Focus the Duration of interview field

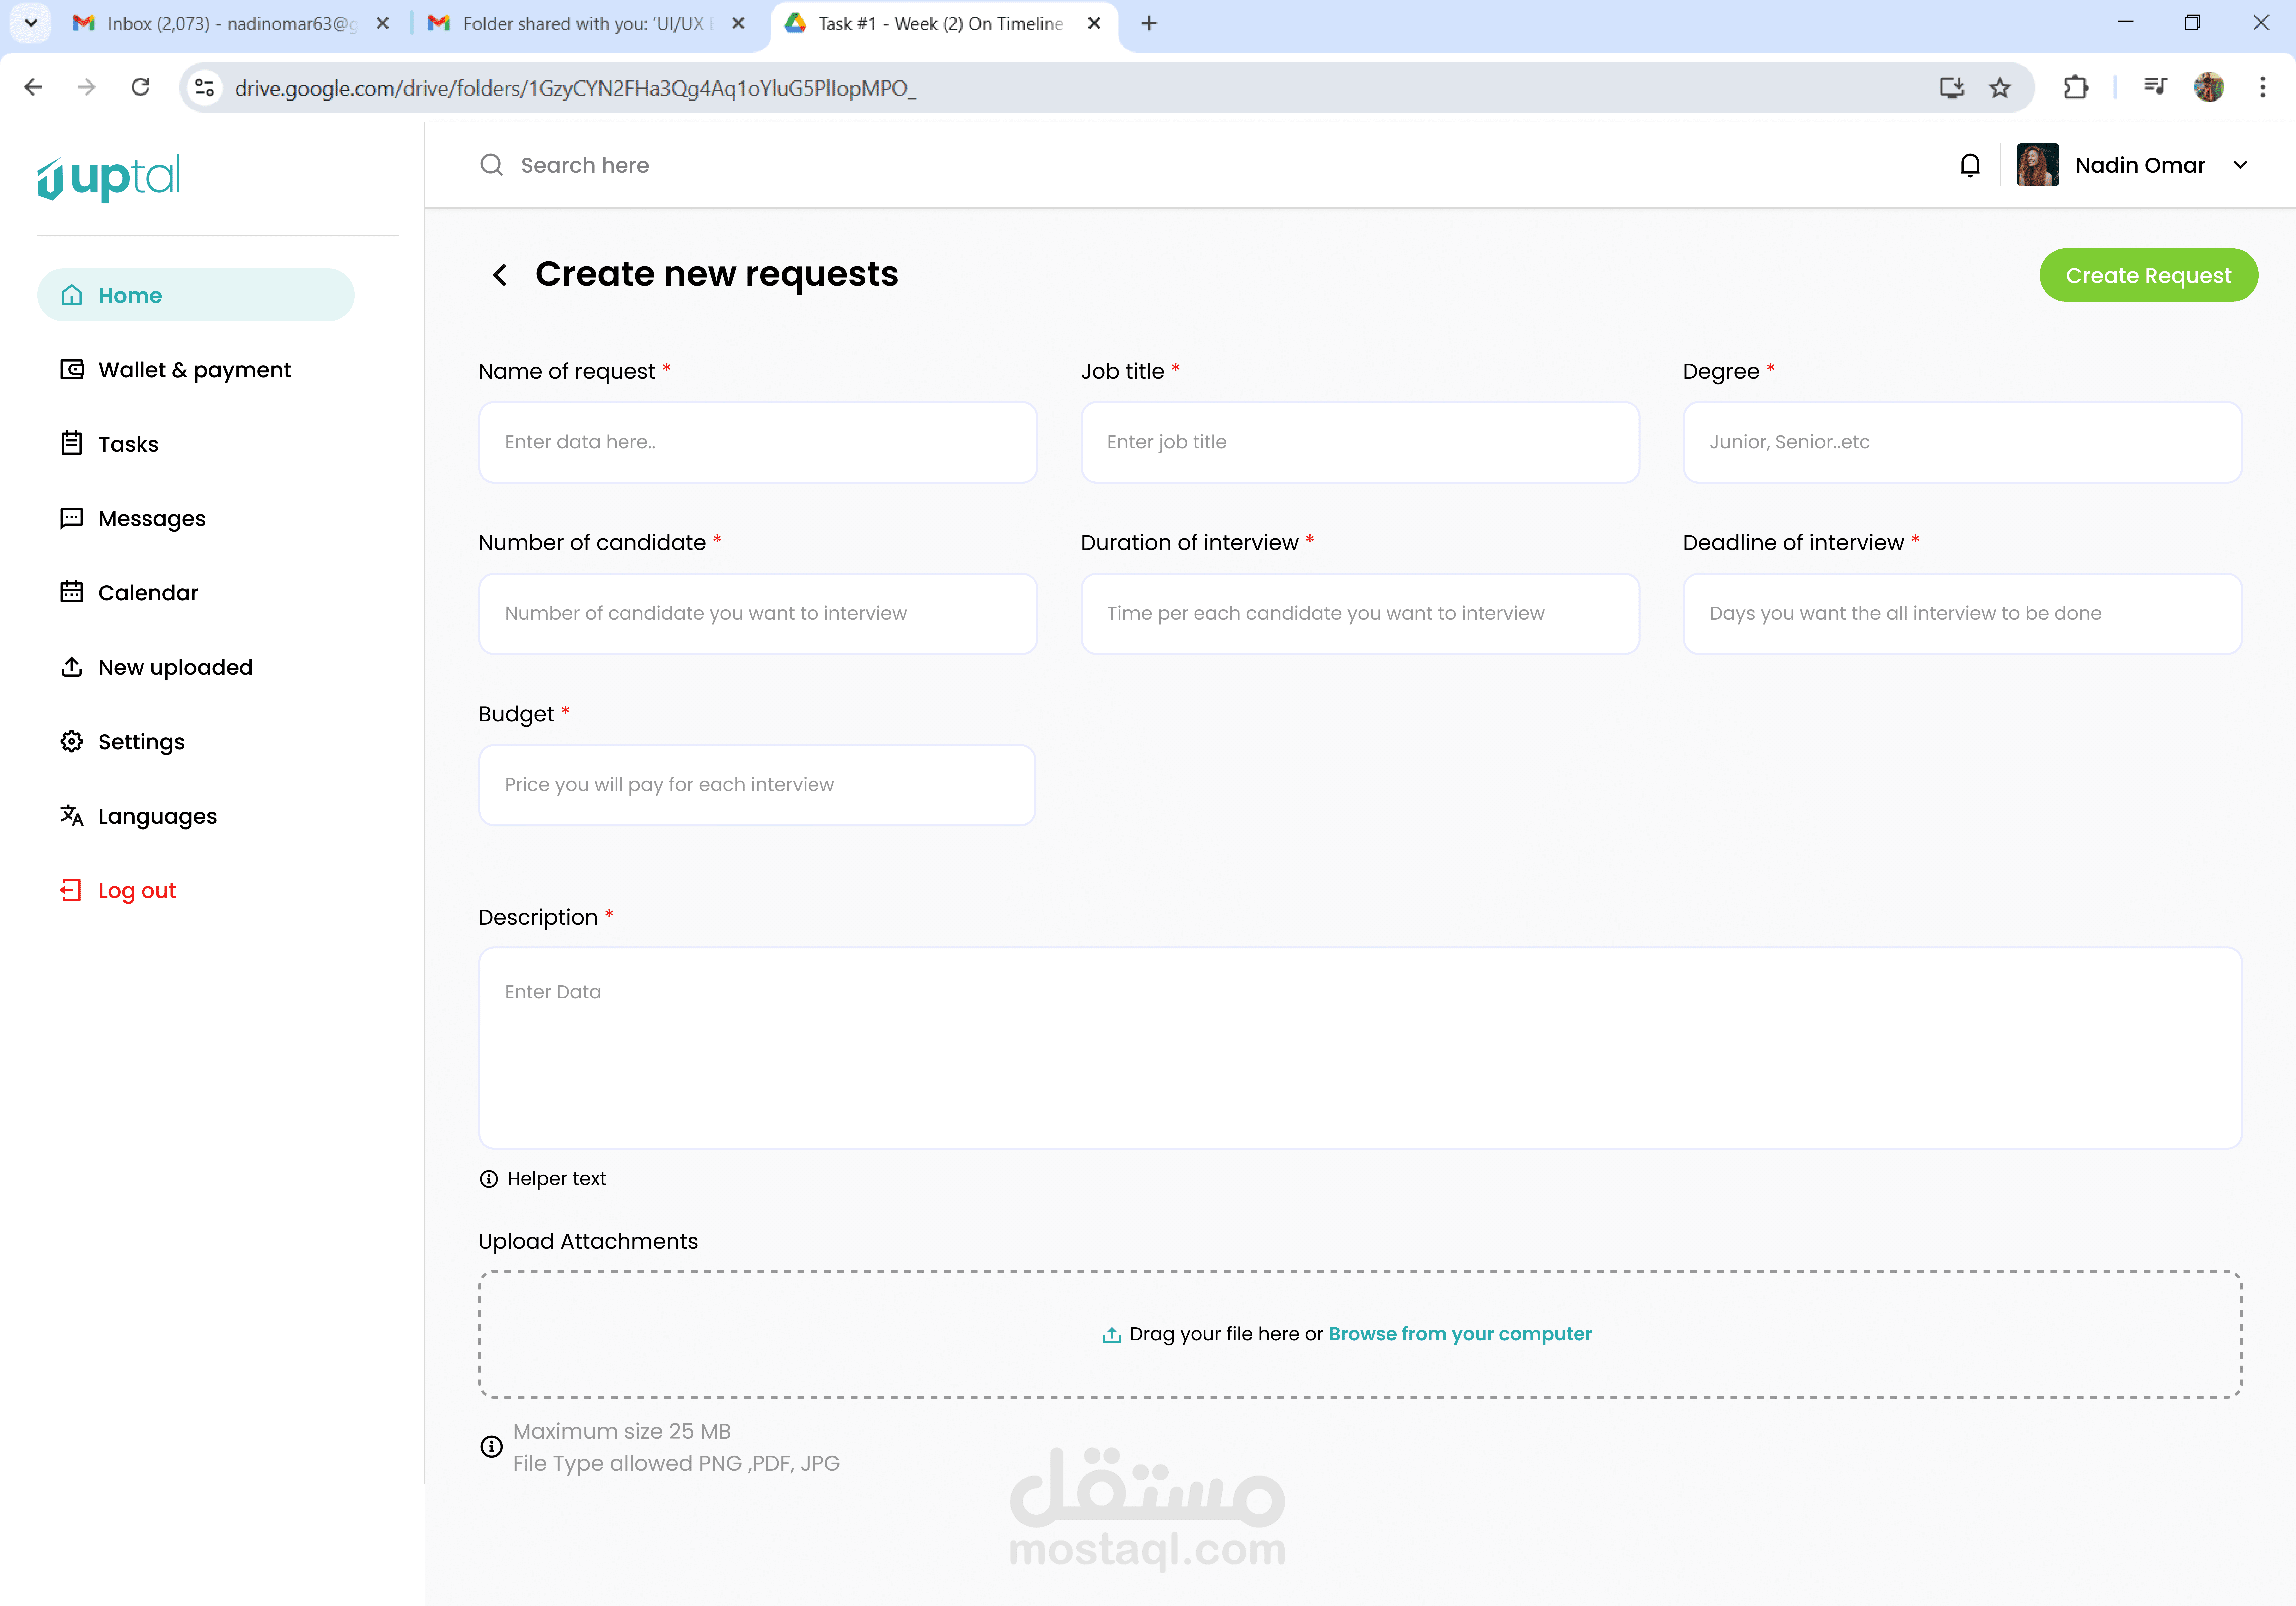tap(1360, 614)
